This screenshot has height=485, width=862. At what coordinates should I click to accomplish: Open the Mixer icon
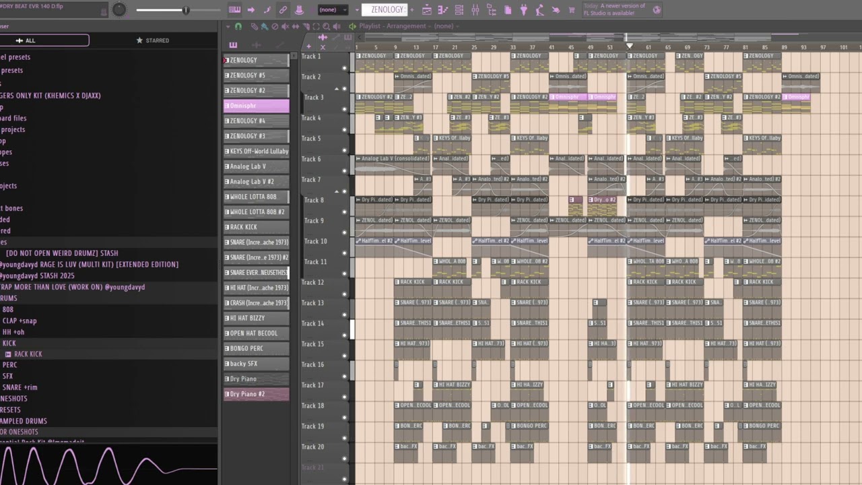tap(475, 10)
